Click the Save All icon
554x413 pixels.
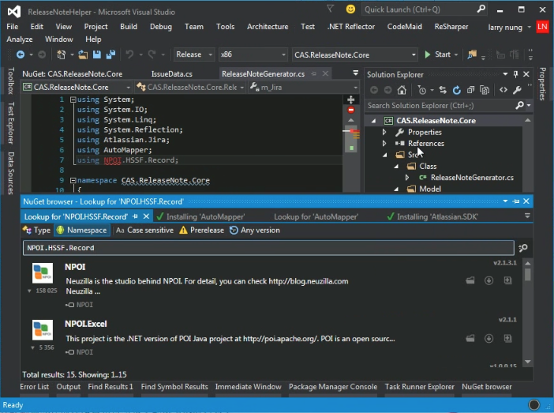(111, 54)
